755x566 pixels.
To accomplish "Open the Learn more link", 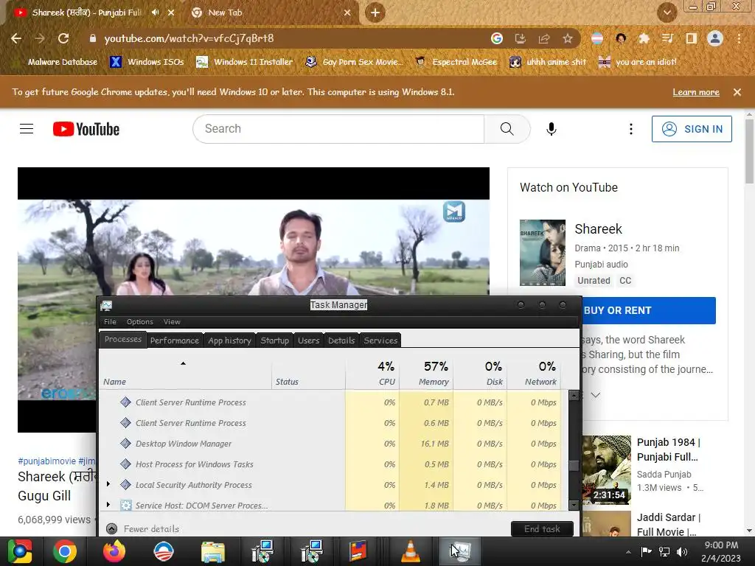I will (696, 92).
